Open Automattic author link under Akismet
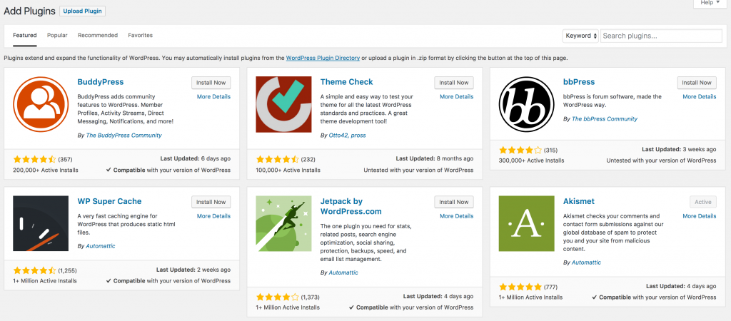Image resolution: width=731 pixels, height=321 pixels. 586,263
